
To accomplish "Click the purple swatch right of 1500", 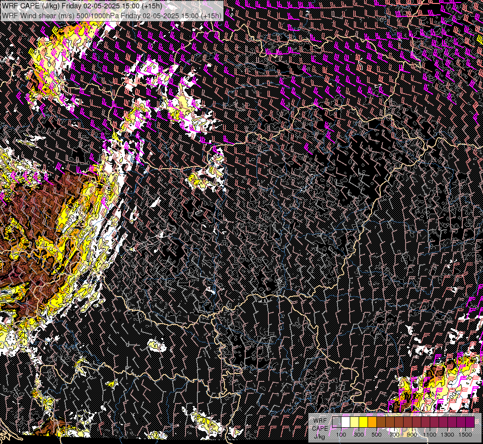I will tap(470, 422).
